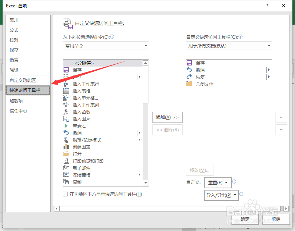Click the Insert Sheet Rows icon
Image resolution: width=295 pixels, height=231 pixels.
tap(66, 84)
